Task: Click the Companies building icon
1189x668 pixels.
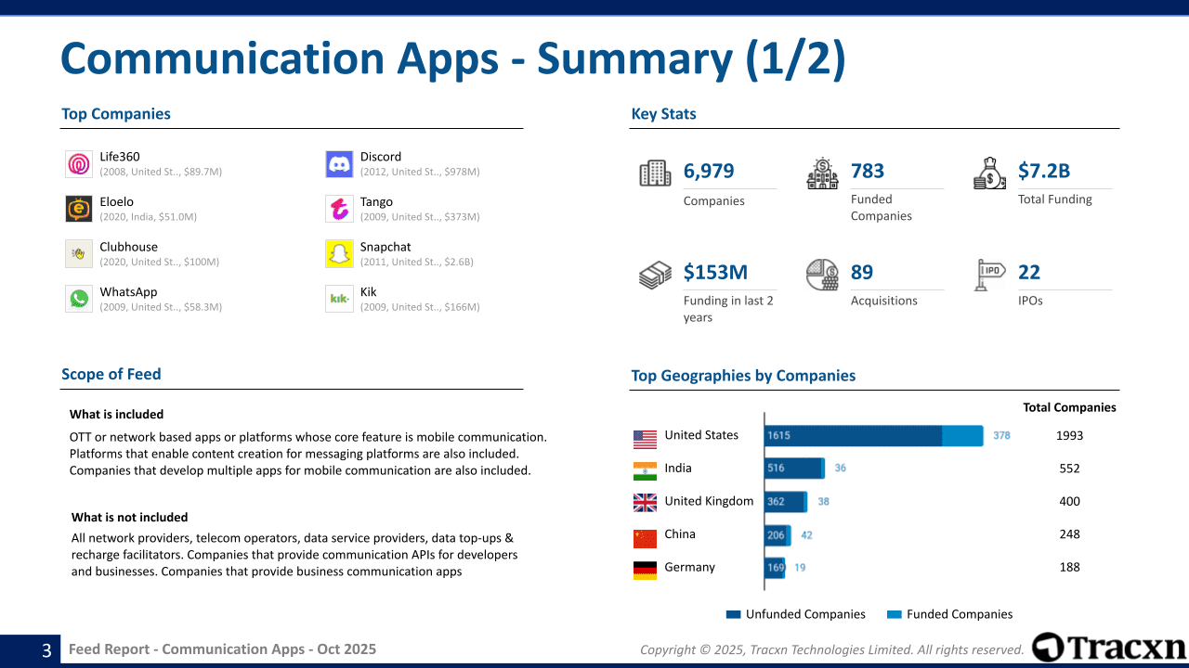Action: (655, 173)
